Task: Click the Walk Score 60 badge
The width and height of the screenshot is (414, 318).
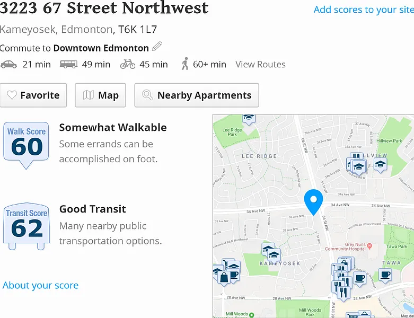Action: [27, 144]
